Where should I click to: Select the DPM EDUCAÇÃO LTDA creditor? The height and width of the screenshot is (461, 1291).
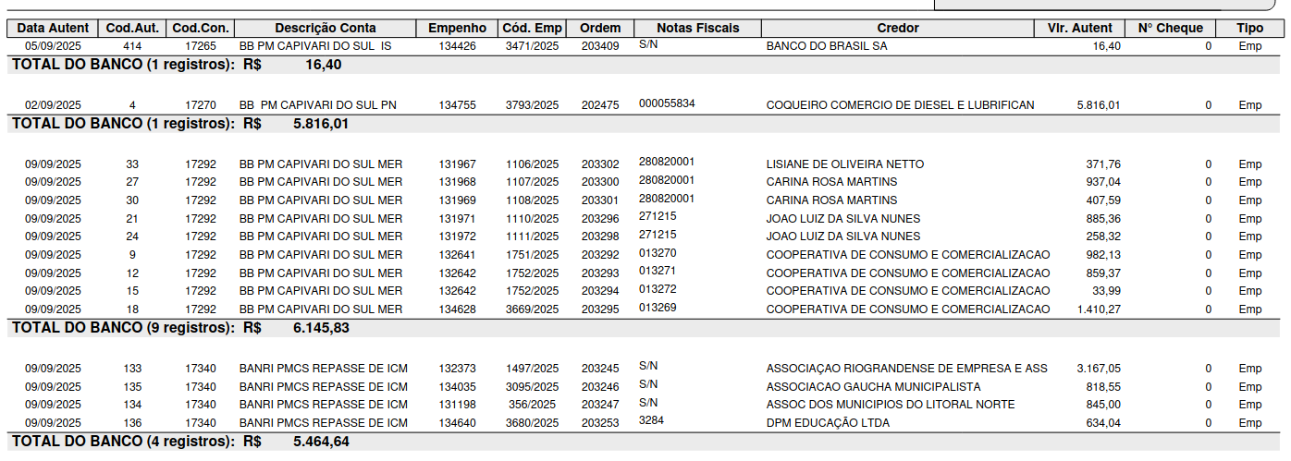pyautogui.click(x=828, y=423)
